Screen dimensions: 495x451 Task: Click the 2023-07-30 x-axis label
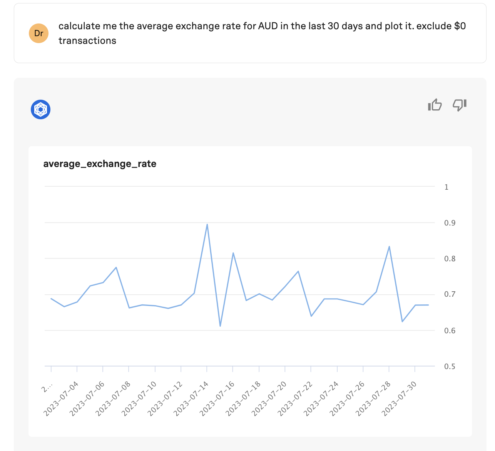(398, 399)
